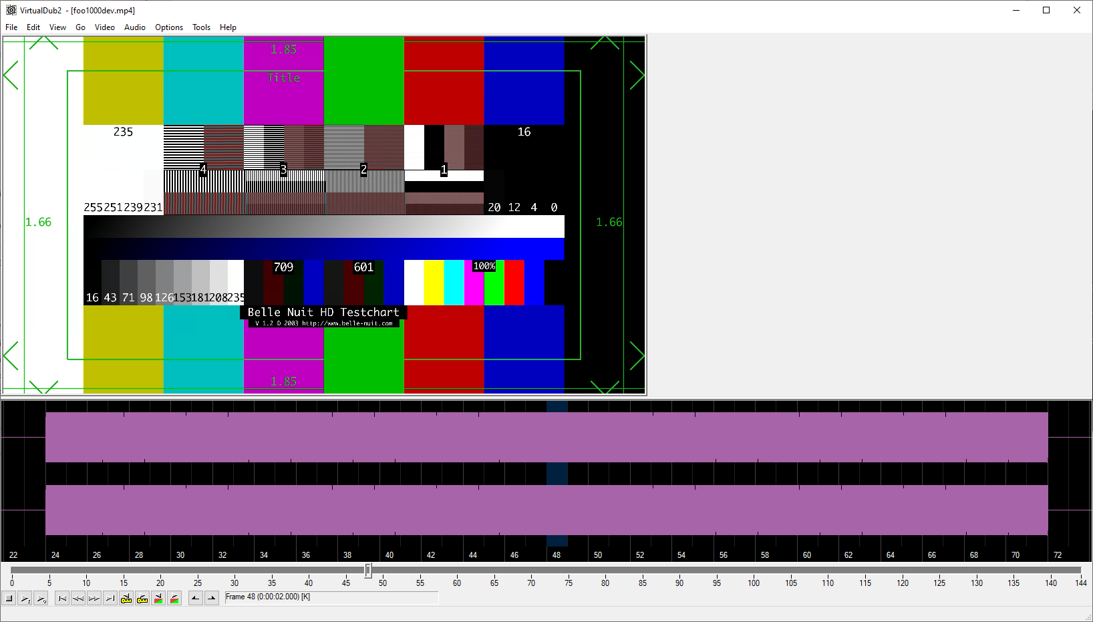Jump to the start of video
Screen dimensions: 1093x622
[62, 599]
